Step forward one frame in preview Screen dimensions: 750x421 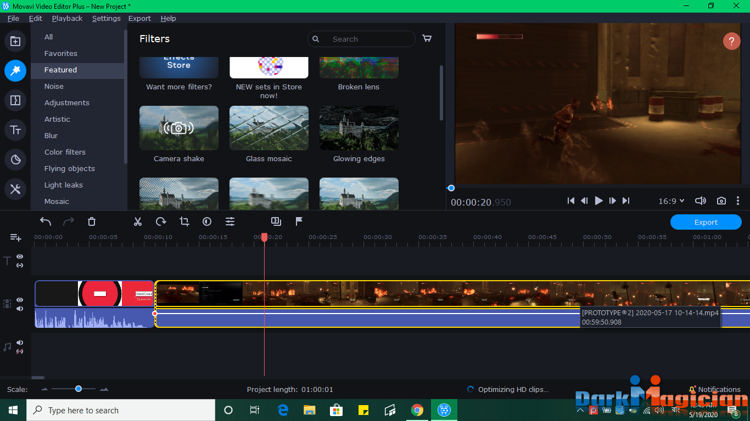[x=613, y=201]
